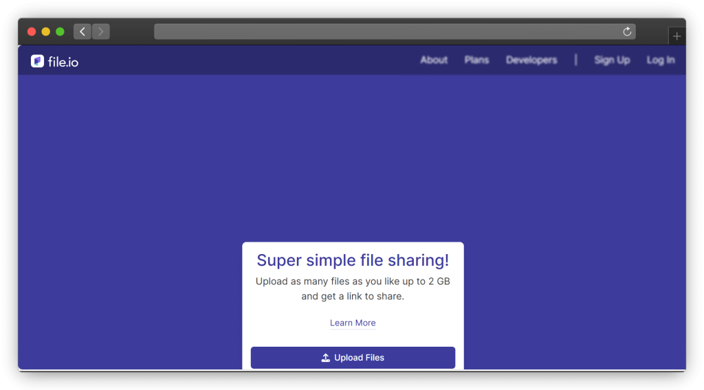The width and height of the screenshot is (704, 390).
Task: Open the About page in the navigation
Action: [x=434, y=60]
